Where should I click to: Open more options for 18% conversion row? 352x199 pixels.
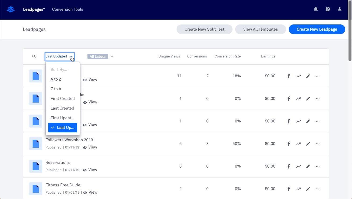[x=318, y=76]
